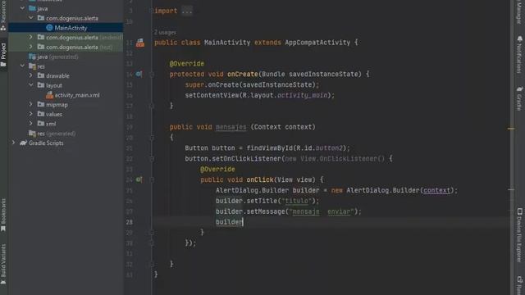
Task: Select MainActivity in the project tree
Action: 71,28
